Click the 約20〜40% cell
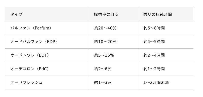Screen dimensions: 203x97 point(113,28)
